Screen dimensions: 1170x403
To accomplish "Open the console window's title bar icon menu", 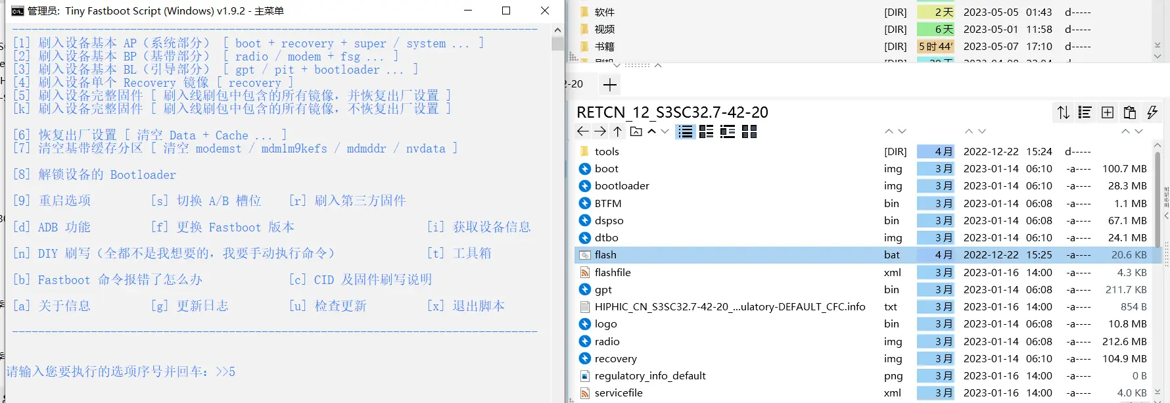I will 17,11.
